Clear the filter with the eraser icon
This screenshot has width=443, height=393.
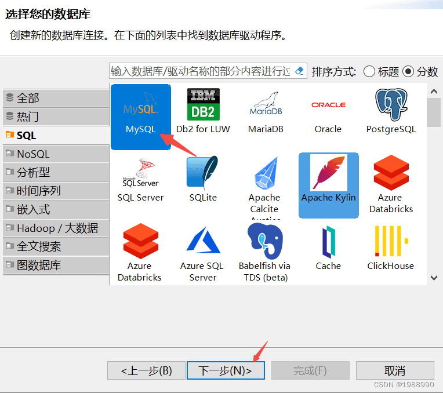(x=299, y=71)
